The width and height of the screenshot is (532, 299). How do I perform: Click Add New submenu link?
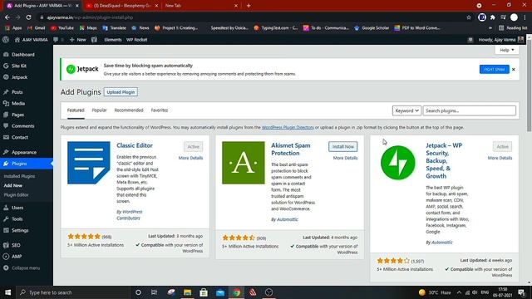click(x=13, y=185)
